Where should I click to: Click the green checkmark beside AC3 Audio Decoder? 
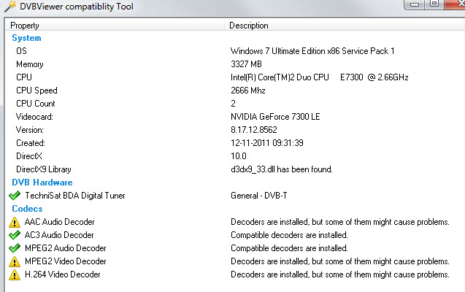click(15, 235)
